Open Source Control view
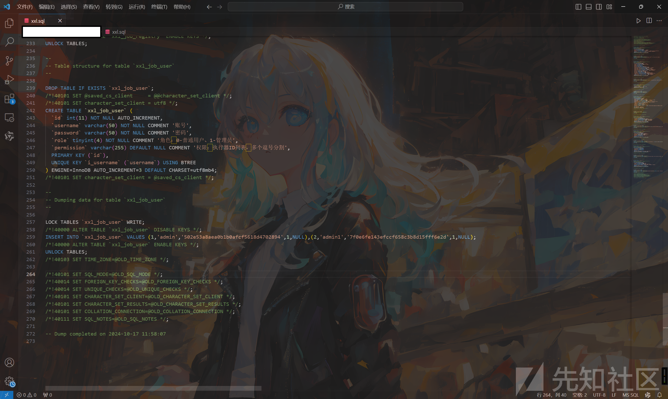 click(9, 61)
